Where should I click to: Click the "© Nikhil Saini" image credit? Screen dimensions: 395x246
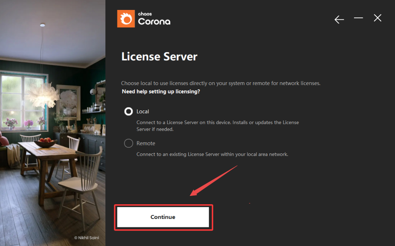[x=86, y=238]
